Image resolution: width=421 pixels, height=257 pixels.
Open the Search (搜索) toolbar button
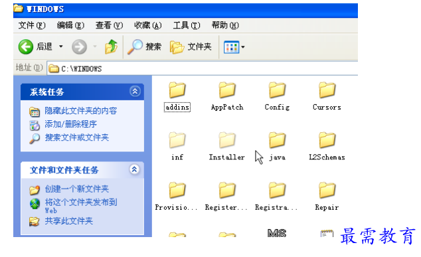click(144, 46)
